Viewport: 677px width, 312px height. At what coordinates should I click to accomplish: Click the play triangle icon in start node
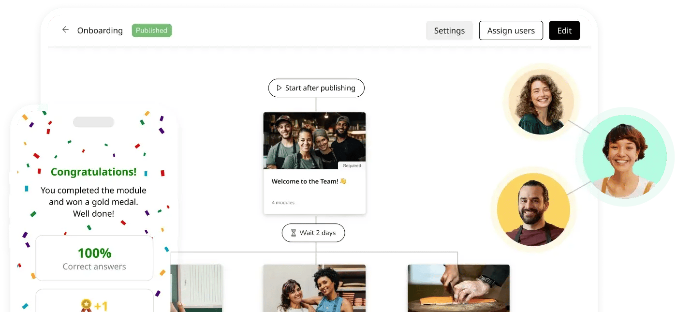click(x=279, y=88)
